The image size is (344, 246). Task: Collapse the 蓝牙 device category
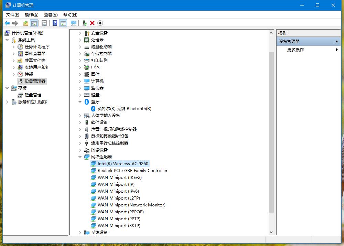(80, 101)
